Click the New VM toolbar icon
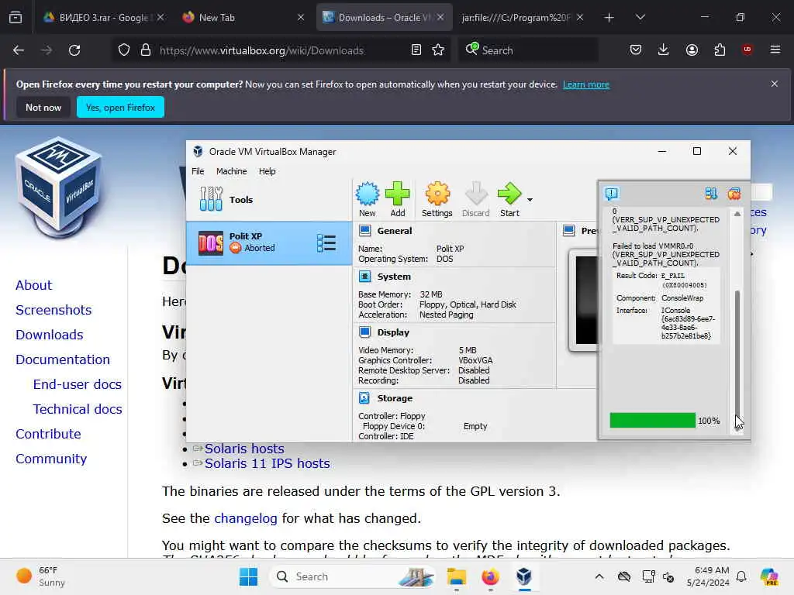 coord(367,199)
